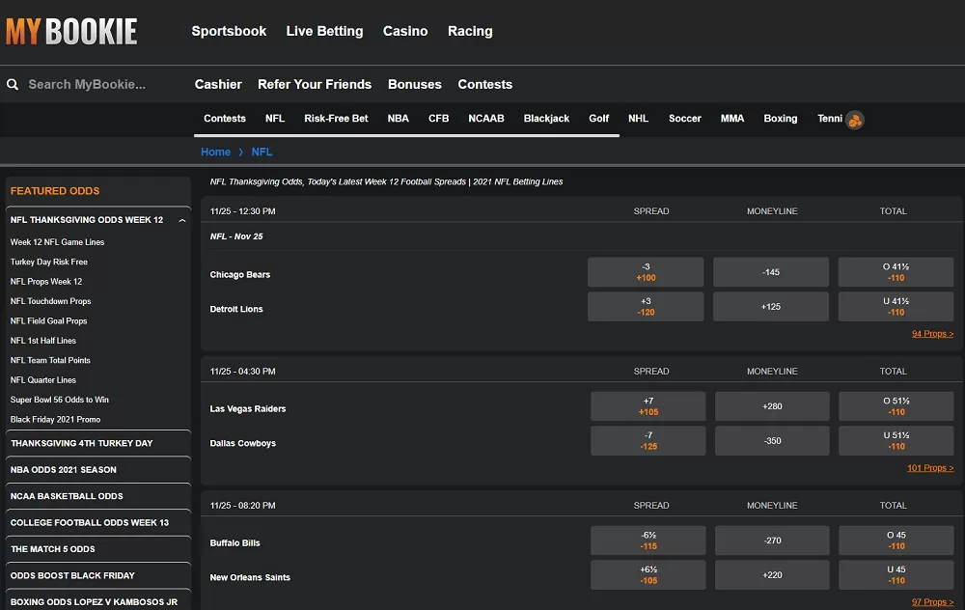Select the MMA tab
Image resolution: width=965 pixels, height=610 pixels.
click(732, 118)
